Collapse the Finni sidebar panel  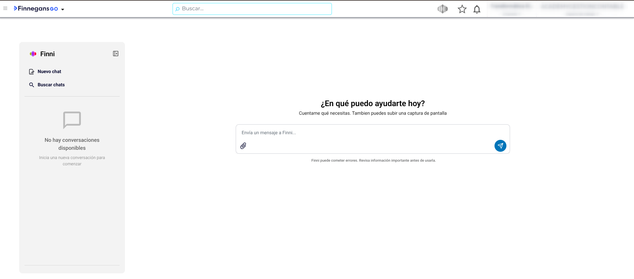tap(116, 54)
